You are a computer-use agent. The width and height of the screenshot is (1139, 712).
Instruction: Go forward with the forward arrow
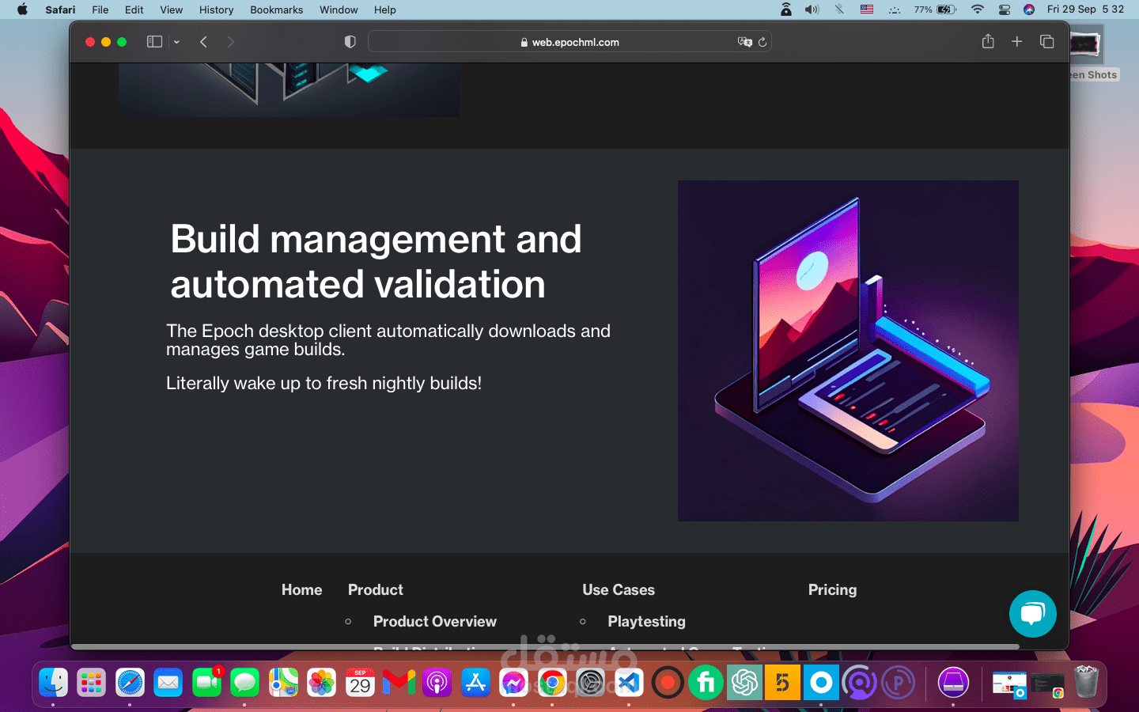[230, 42]
